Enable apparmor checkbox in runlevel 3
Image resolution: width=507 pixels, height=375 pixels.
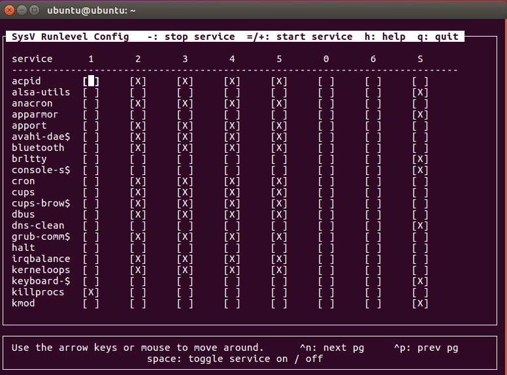[185, 114]
